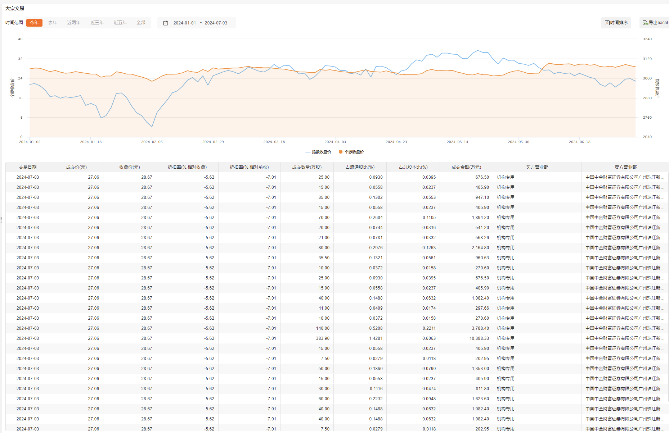Click the panel resize handle on left edge
Screen dimensions: 669x433
point(1,219)
